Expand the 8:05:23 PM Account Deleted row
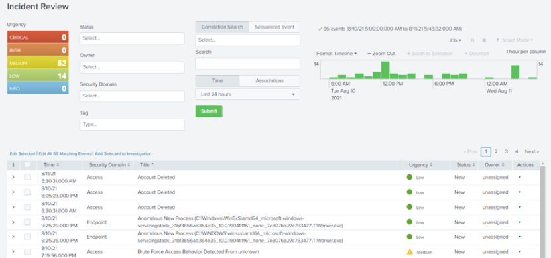 [x=13, y=192]
